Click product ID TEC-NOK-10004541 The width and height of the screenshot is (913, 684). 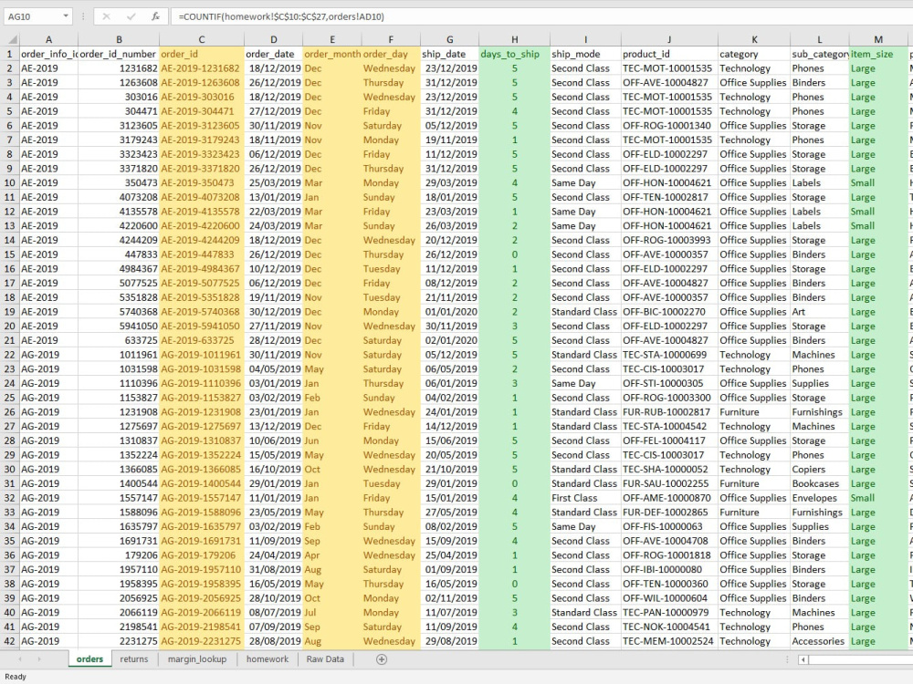(x=669, y=627)
